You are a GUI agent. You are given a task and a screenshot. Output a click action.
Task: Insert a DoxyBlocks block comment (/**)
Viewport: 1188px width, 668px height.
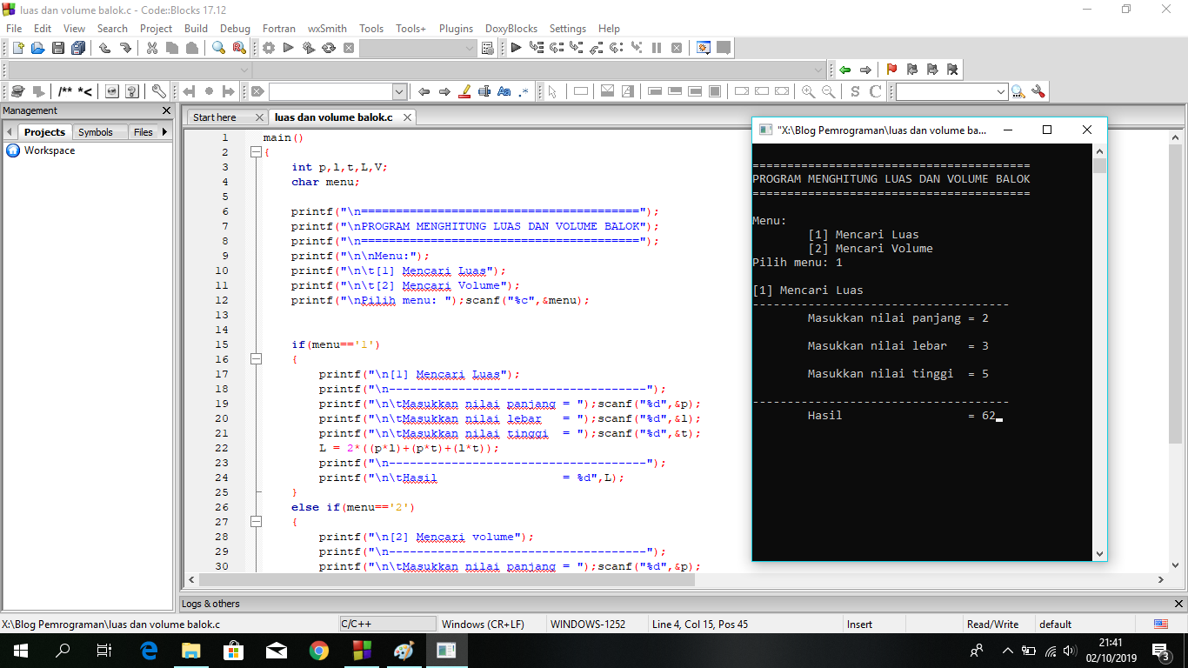click(x=65, y=91)
